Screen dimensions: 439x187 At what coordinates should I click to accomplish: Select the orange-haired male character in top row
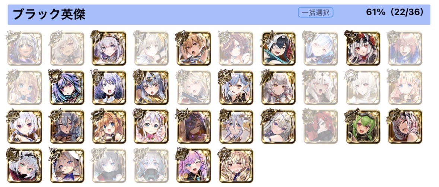(x=194, y=48)
